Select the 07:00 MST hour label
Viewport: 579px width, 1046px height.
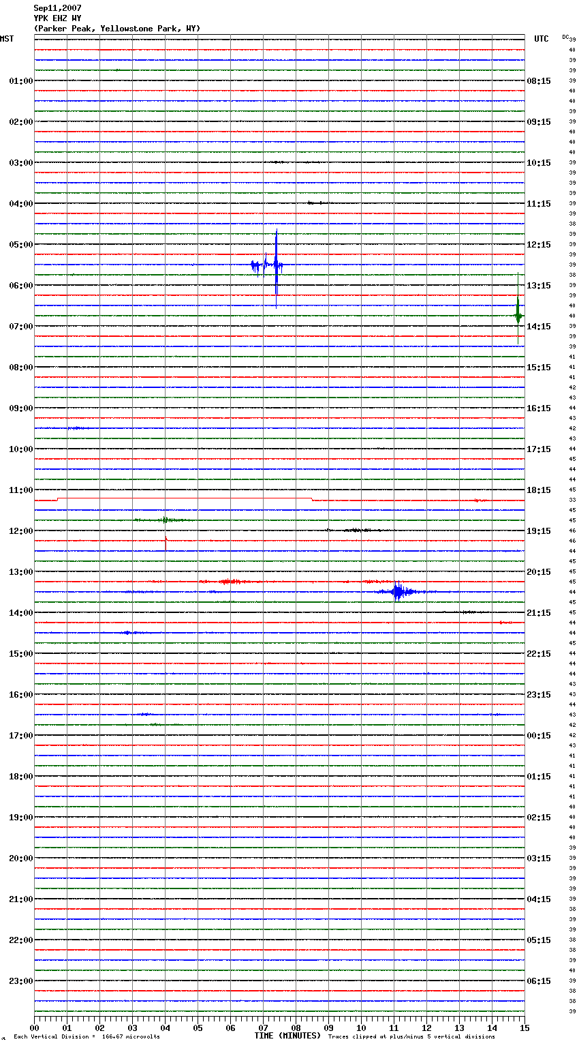pyautogui.click(x=21, y=327)
